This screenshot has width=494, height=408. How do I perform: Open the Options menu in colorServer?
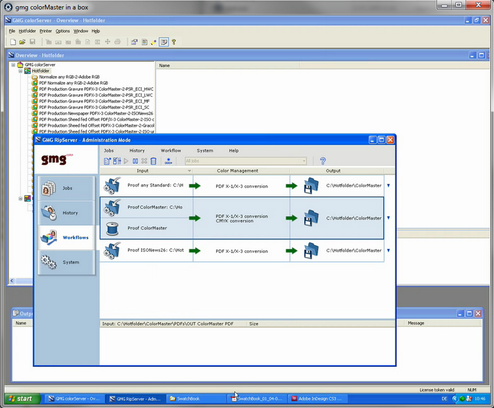62,31
